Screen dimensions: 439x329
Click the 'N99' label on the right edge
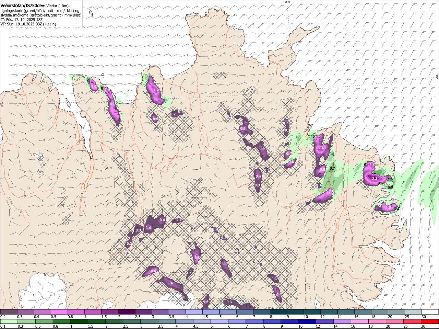point(437,78)
